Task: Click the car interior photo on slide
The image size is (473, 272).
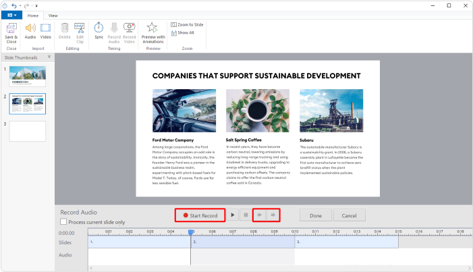Action: pyautogui.click(x=184, y=111)
